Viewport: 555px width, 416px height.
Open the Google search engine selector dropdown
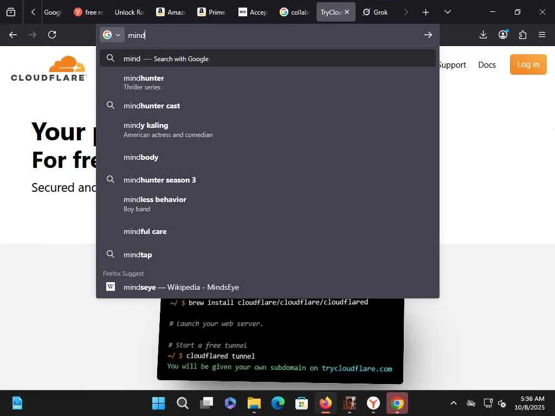[112, 35]
